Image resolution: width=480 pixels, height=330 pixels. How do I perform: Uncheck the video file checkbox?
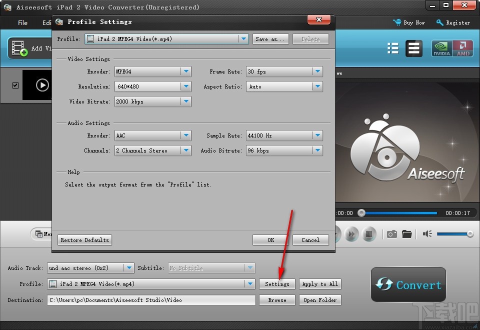click(x=15, y=85)
